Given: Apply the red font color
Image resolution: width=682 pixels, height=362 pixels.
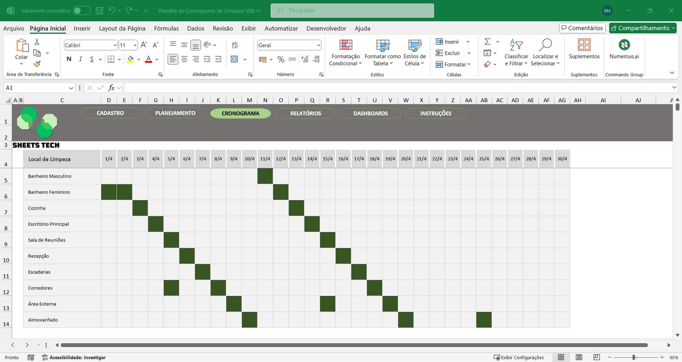Looking at the screenshot, I should (x=148, y=59).
